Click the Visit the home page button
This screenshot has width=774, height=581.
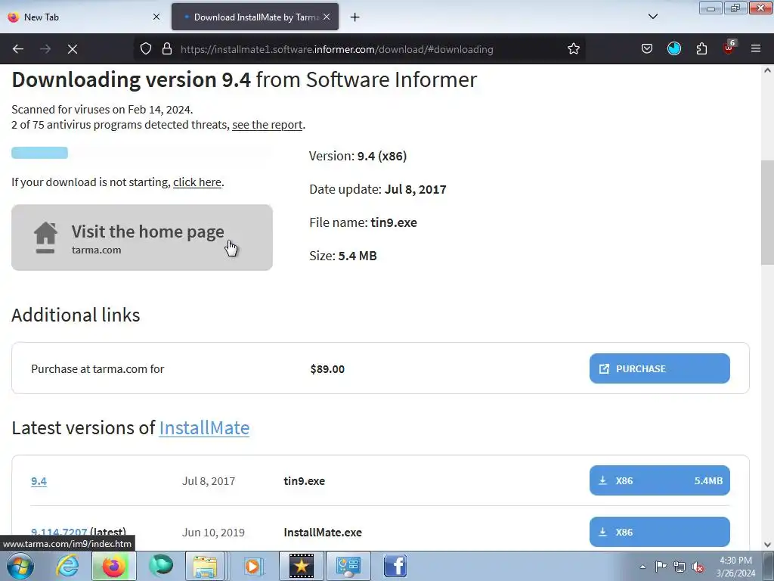[142, 238]
